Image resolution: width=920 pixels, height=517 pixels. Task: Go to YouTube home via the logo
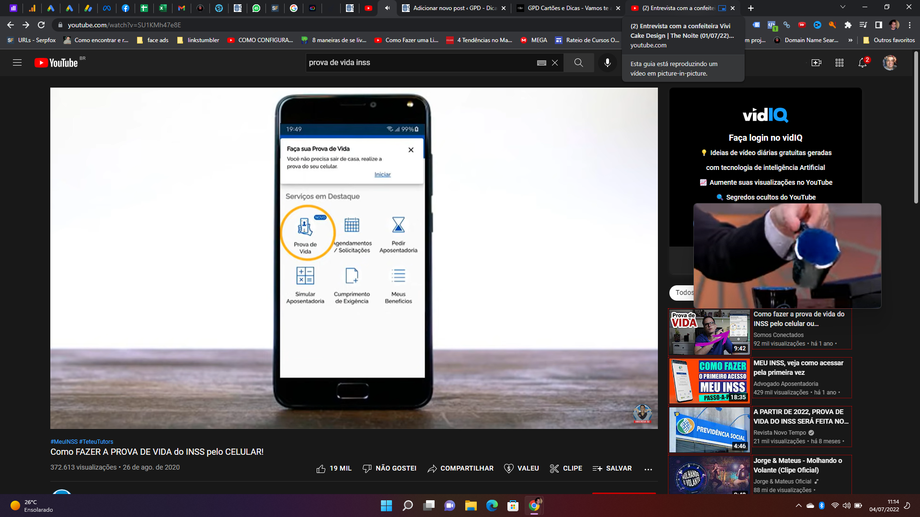tap(56, 63)
